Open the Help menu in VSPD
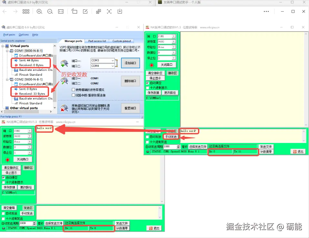The image size is (309, 238). [35, 34]
